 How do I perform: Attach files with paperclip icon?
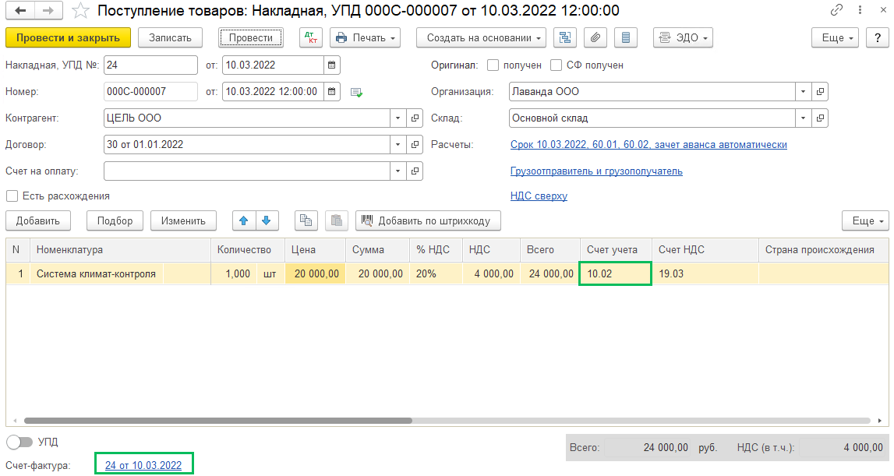tap(595, 37)
